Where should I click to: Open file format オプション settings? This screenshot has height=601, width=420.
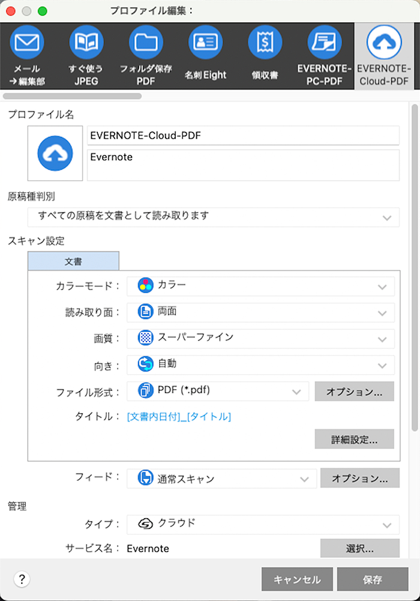point(354,391)
